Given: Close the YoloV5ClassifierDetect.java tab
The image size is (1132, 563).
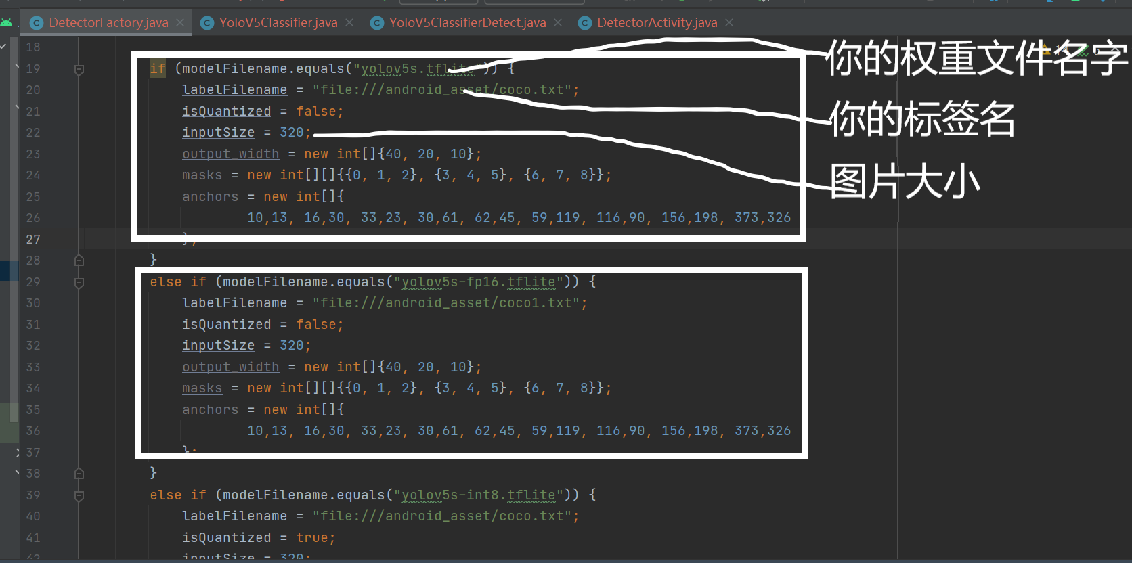Looking at the screenshot, I should pos(558,22).
